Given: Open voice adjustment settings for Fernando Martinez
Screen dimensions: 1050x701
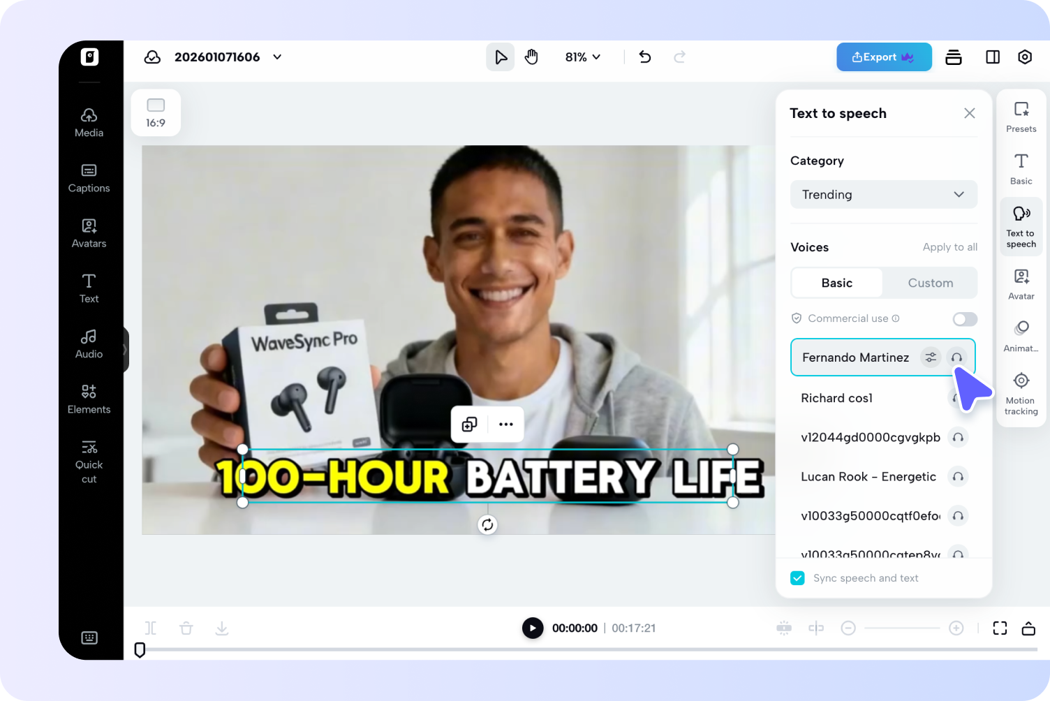Looking at the screenshot, I should (x=931, y=357).
